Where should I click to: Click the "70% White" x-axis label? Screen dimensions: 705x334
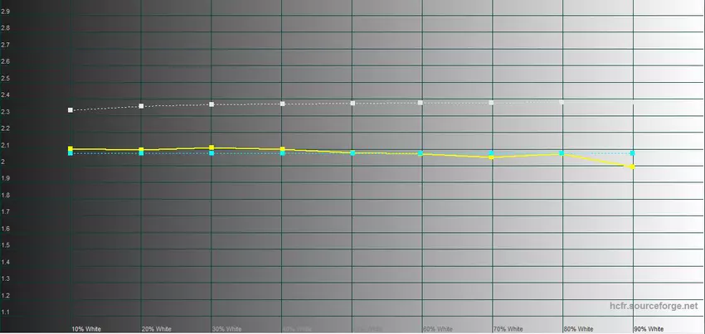[508, 329]
